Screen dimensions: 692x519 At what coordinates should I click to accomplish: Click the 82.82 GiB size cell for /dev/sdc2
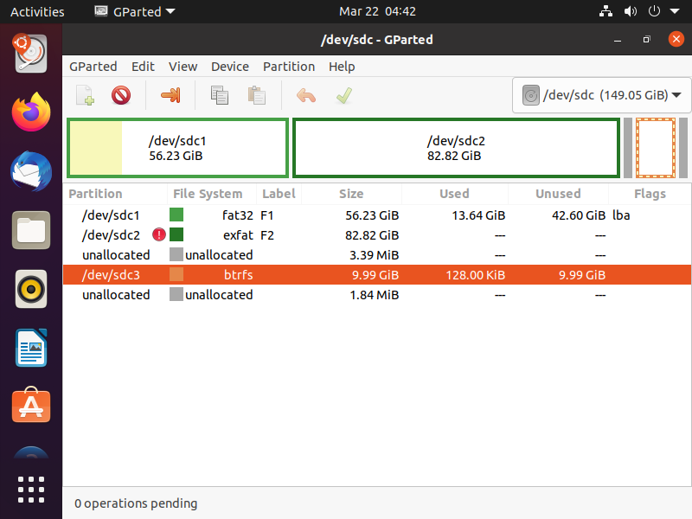pos(372,235)
